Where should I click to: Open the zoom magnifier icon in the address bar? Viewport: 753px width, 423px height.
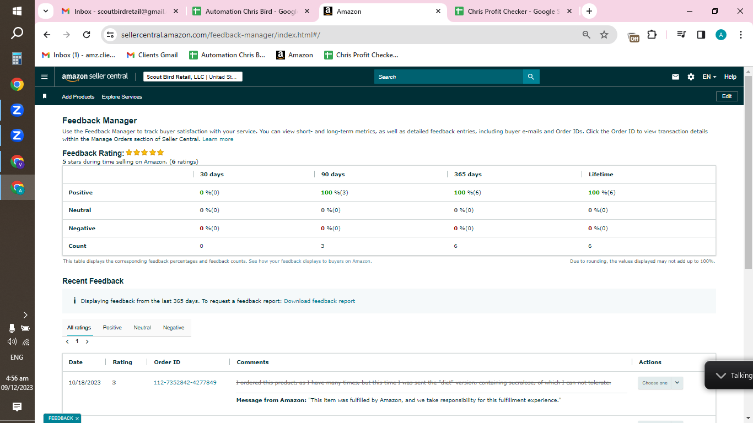(x=587, y=35)
